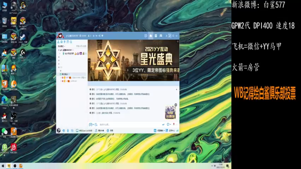Close the floating promo ad in chat

click(x=176, y=105)
